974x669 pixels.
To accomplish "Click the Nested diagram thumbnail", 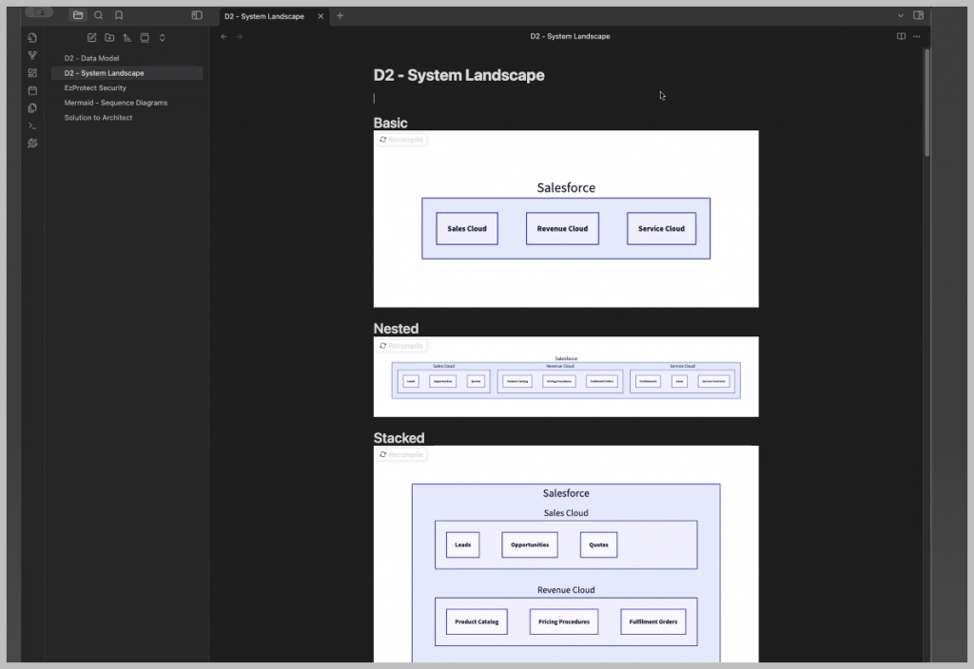I will tap(566, 376).
